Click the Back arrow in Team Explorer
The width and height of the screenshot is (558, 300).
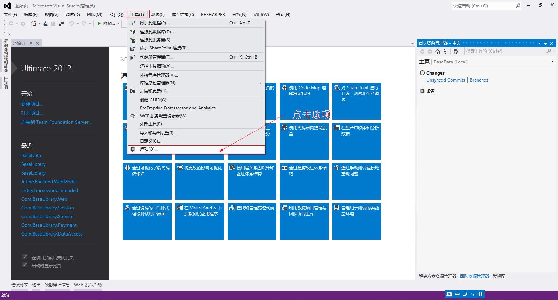tap(422, 51)
